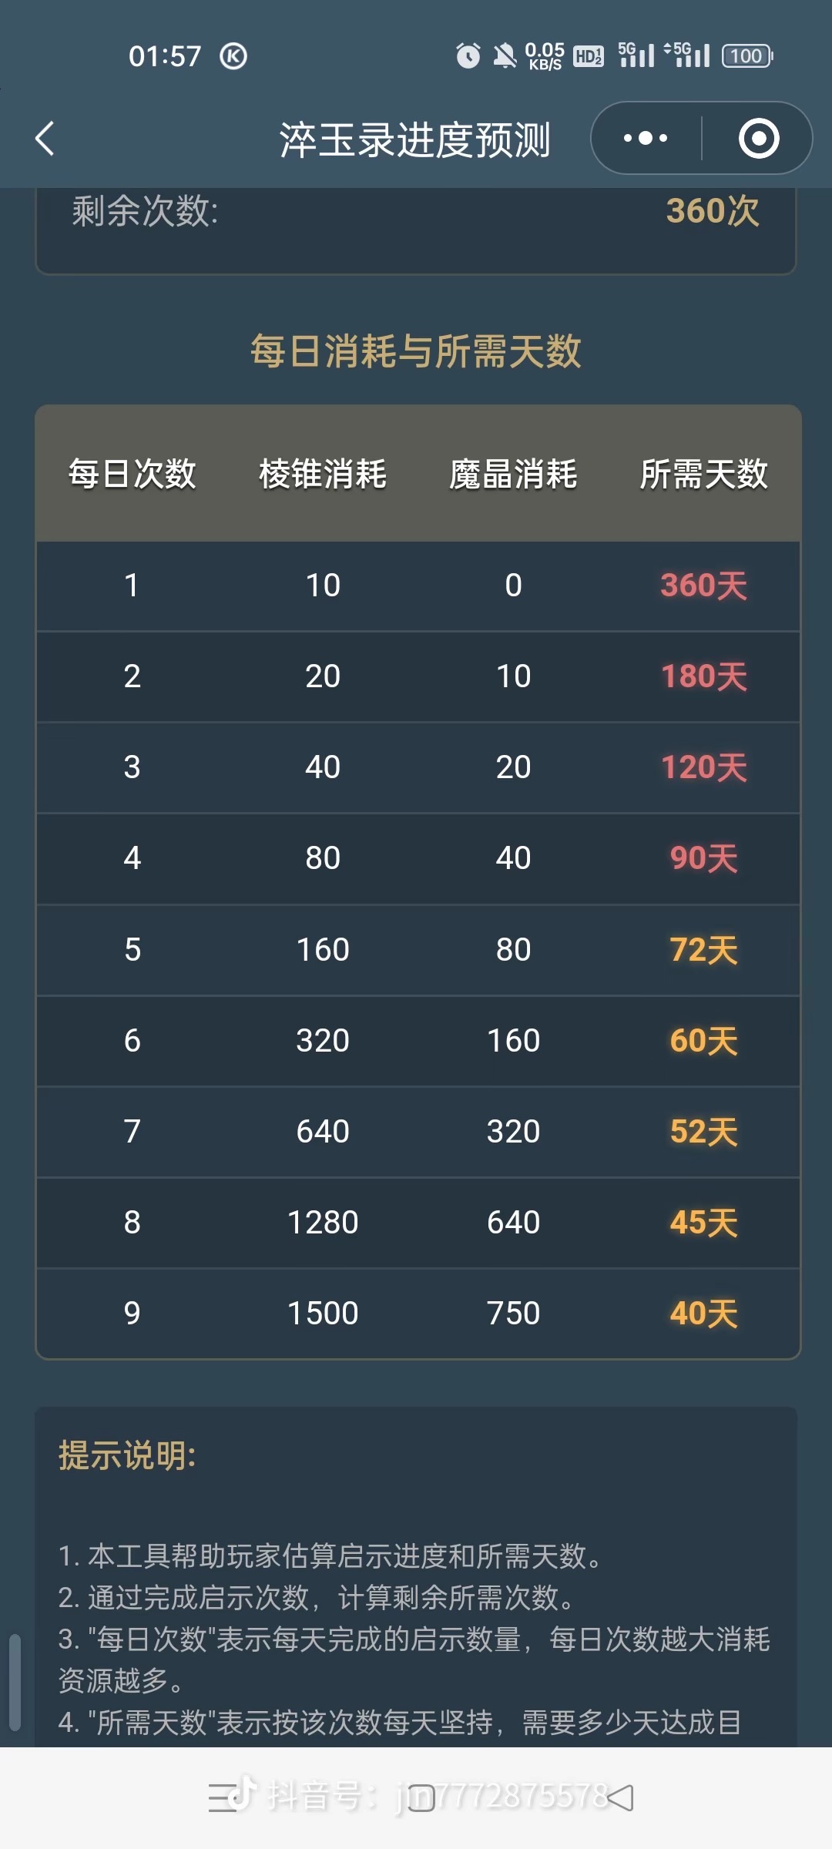Viewport: 832px width, 1849px height.
Task: Select the row with 1280 棱锥消耗
Action: tap(418, 1222)
